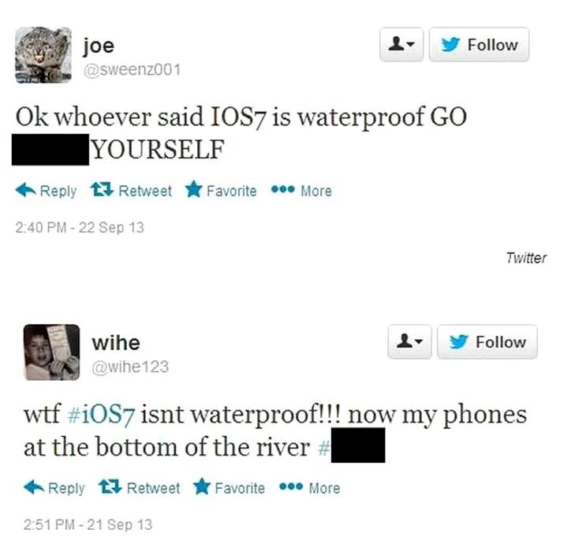The height and width of the screenshot is (552, 586).
Task: Open the user actions dropdown for joe
Action: [x=401, y=44]
